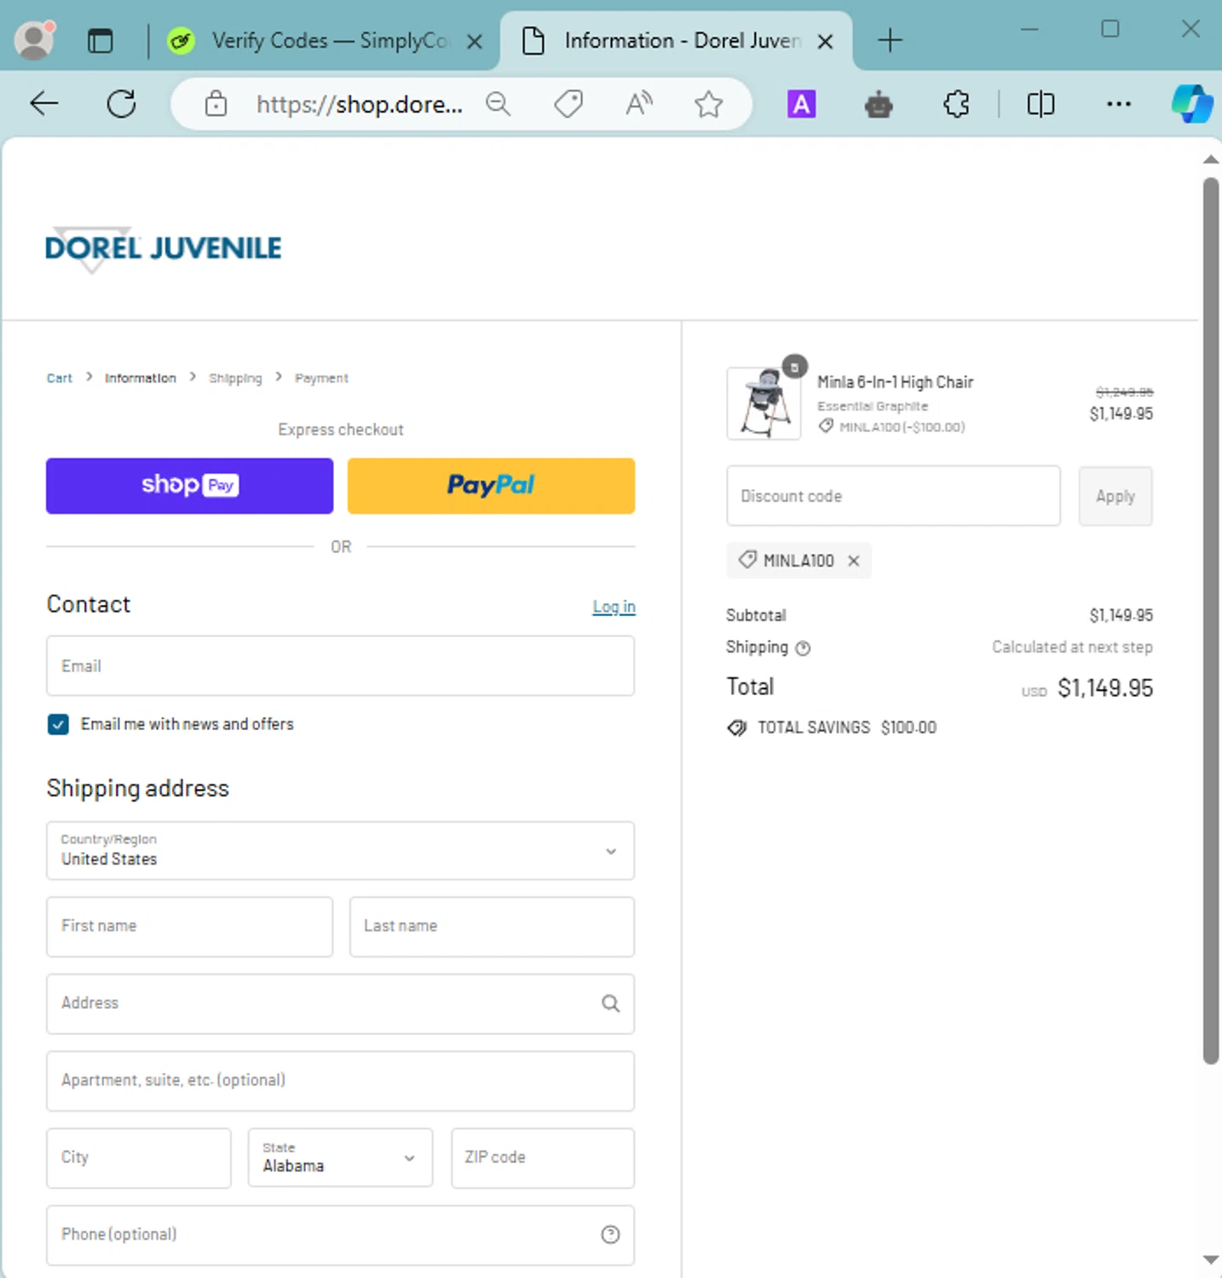Click the scrollbar up arrow
The image size is (1222, 1278).
1211,159
